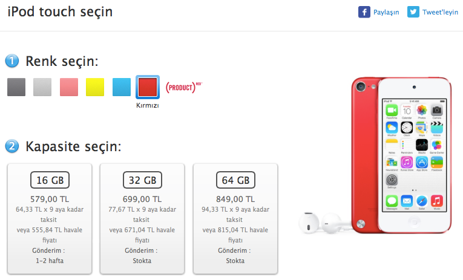Pick the pink color swatch

[69, 87]
